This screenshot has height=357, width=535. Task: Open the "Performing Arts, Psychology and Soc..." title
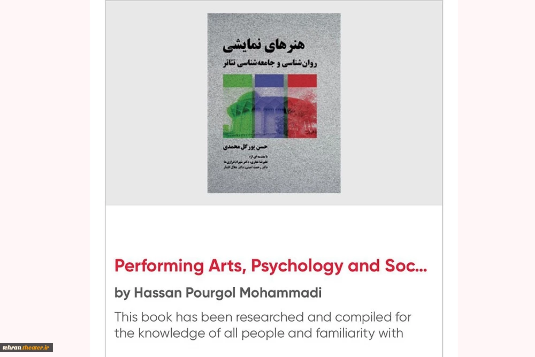click(x=271, y=266)
